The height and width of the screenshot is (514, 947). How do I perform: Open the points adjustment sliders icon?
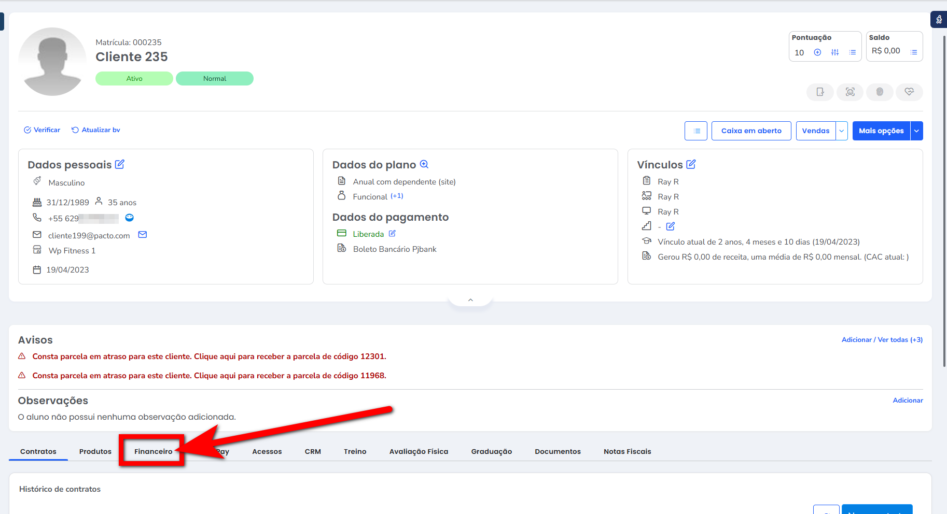834,52
